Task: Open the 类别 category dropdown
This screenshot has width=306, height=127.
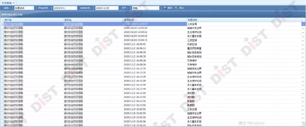Action: pyautogui.click(x=32, y=8)
